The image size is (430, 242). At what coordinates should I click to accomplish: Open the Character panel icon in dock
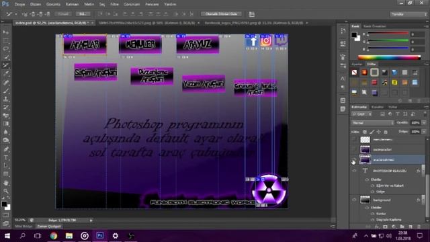[x=343, y=78]
